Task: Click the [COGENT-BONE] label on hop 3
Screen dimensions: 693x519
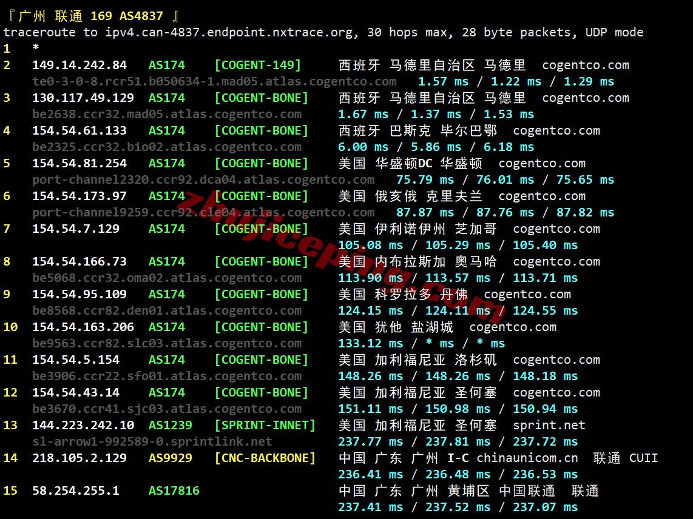Action: (261, 98)
